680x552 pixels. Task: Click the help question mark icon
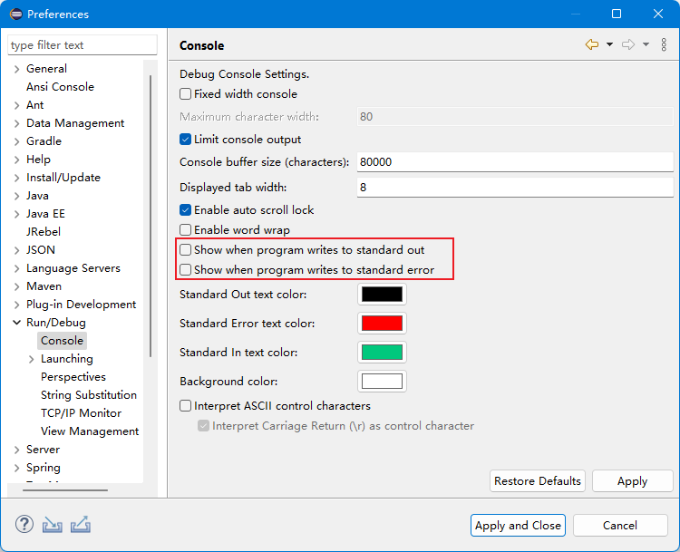tap(24, 525)
